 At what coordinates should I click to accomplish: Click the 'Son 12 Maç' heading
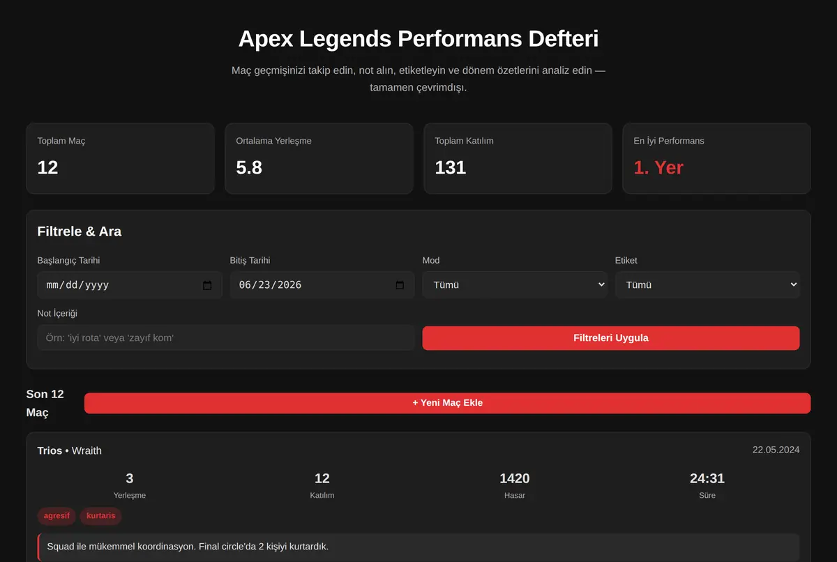(45, 403)
